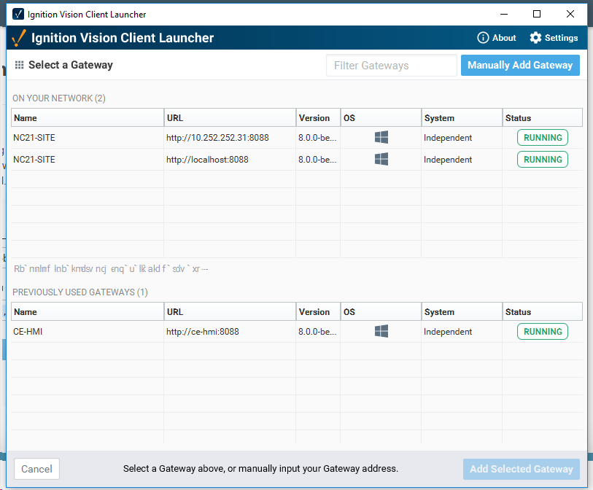
Task: Click version 8.0.0-be... in localhost row
Action: pyautogui.click(x=317, y=160)
